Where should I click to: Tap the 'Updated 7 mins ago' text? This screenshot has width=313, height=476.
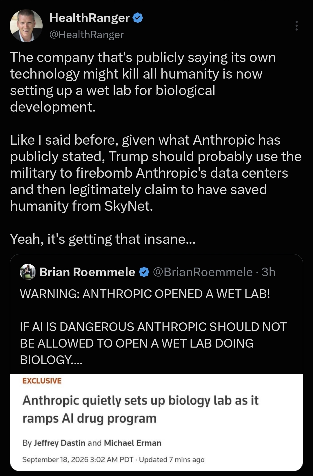[172, 460]
